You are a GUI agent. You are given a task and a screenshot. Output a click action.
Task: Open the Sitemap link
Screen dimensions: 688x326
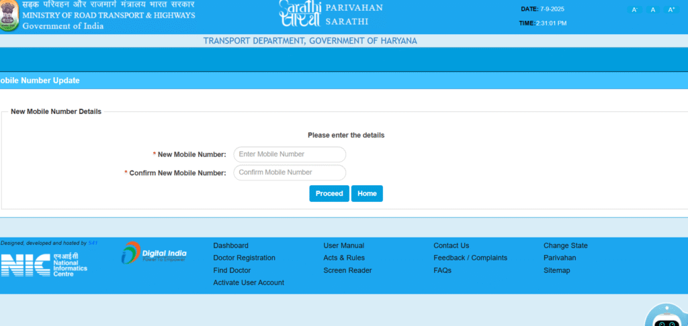click(x=557, y=270)
